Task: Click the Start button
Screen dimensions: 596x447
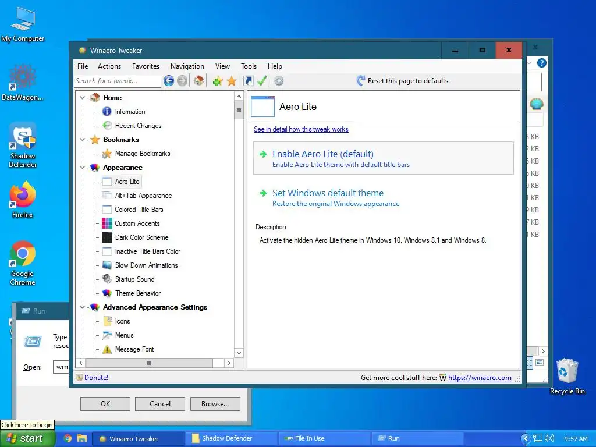Action: coord(27,439)
